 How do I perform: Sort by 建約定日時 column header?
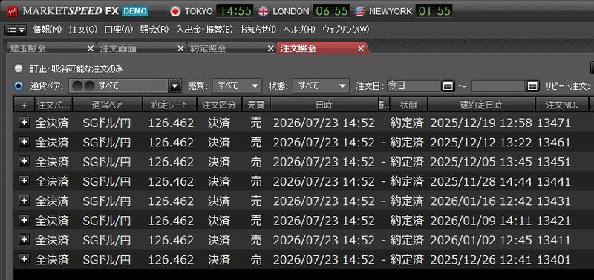(x=481, y=105)
